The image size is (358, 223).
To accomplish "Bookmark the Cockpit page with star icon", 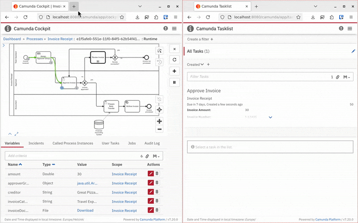I will coord(122,17).
